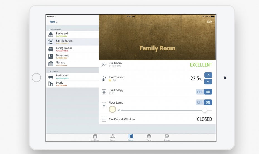This screenshot has height=154, width=259.
Task: Click the Living Room armchair icon
Action: click(51, 49)
